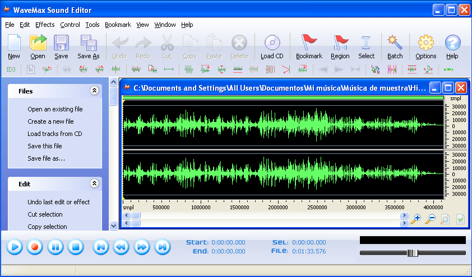Jump to the start of the track
This screenshot has width=472, height=277.
(x=101, y=247)
